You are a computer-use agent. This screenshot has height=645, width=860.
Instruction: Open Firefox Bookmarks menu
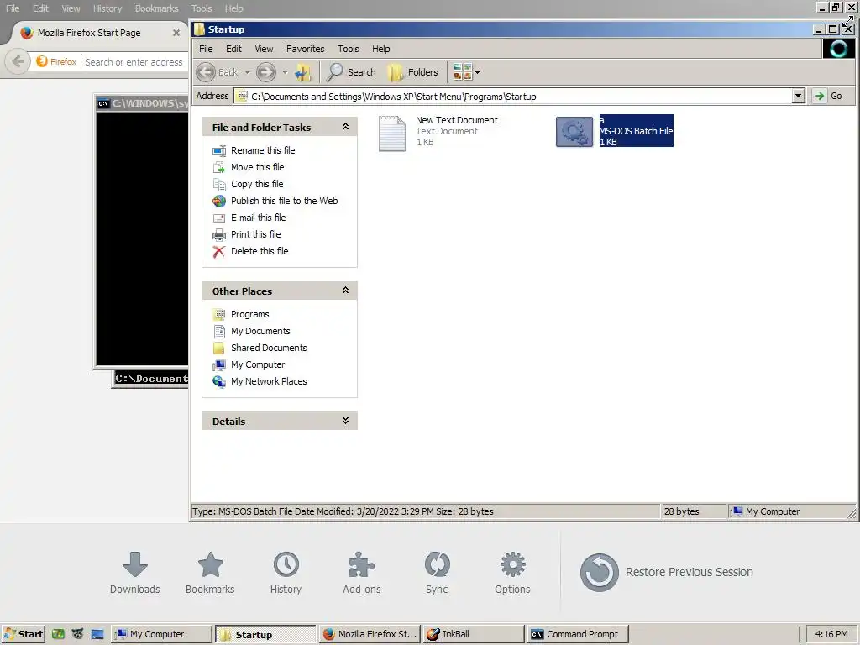pyautogui.click(x=157, y=8)
